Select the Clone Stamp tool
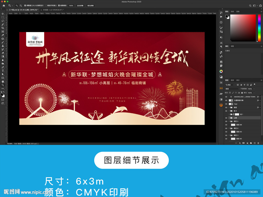The height and width of the screenshot is (197, 263). tap(3, 46)
